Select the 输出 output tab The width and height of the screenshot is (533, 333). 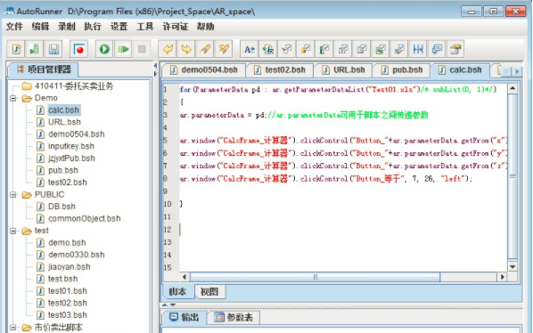[x=184, y=318]
